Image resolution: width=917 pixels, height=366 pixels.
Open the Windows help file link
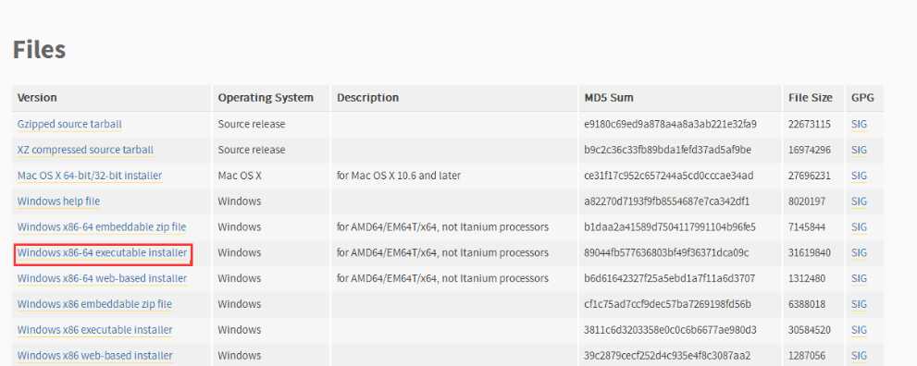[x=58, y=201]
